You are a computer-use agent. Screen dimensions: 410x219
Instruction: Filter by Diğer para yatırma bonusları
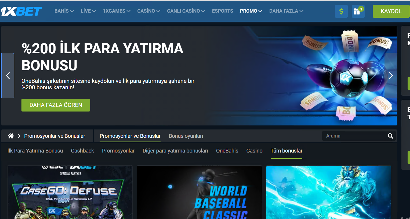(x=175, y=151)
